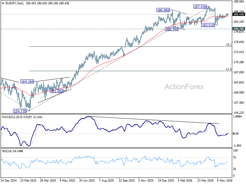Click the 180.780 label on the chart
Viewport: 246px width, 184px height.
tap(172, 29)
